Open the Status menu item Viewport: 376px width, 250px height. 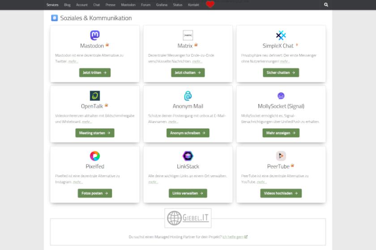pyautogui.click(x=178, y=5)
